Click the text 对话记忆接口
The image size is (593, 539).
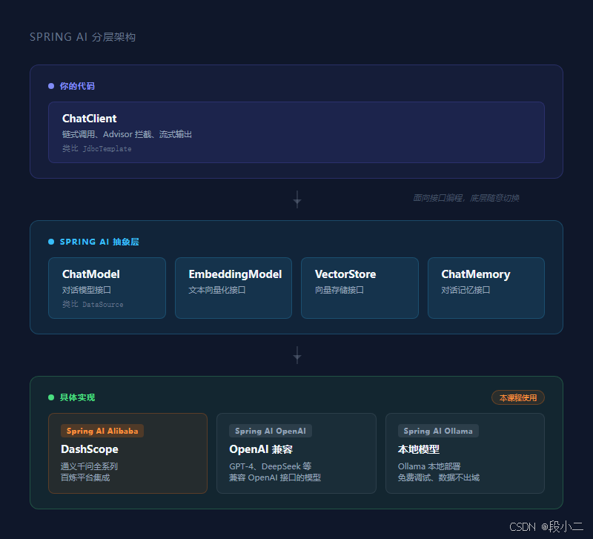click(466, 290)
